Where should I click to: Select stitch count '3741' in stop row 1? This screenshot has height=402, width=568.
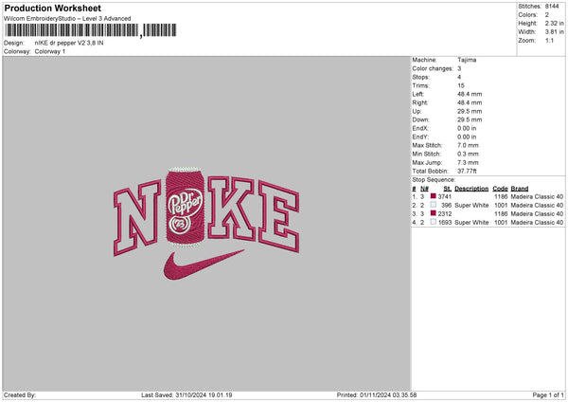coord(445,196)
